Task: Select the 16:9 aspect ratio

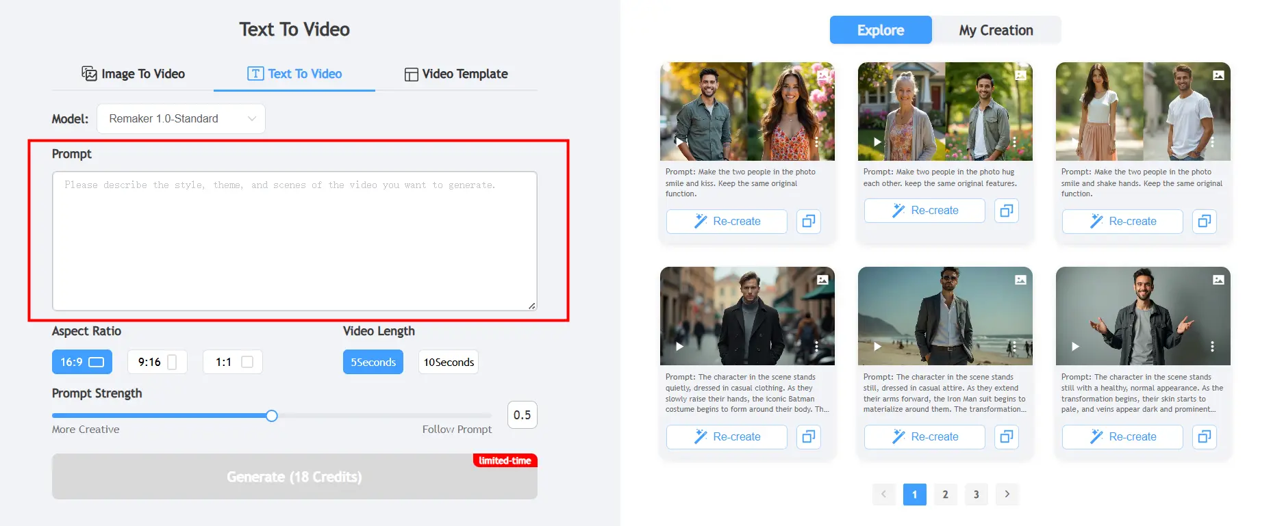Action: pyautogui.click(x=82, y=362)
